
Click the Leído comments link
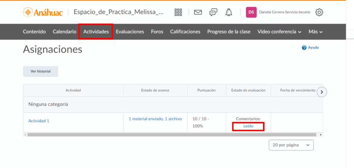point(248,126)
